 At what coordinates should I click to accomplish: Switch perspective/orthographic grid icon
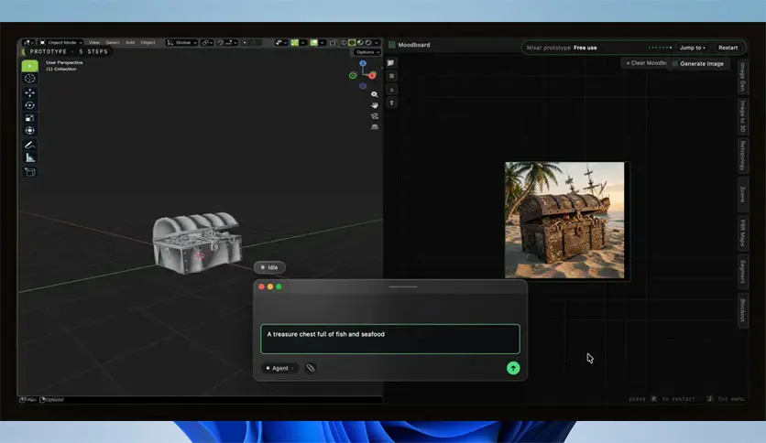click(374, 127)
